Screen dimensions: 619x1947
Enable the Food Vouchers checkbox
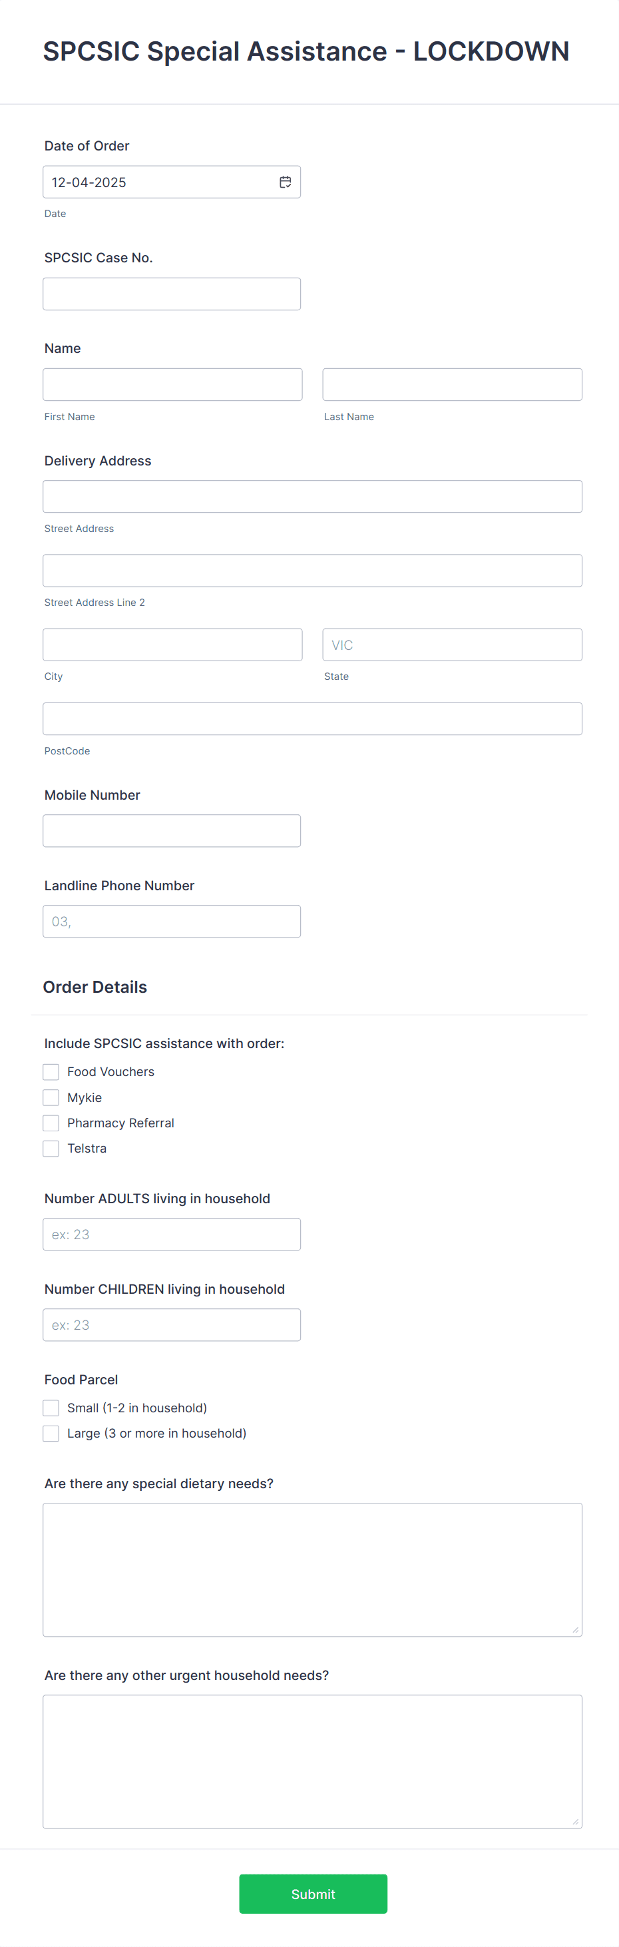[x=51, y=1072]
